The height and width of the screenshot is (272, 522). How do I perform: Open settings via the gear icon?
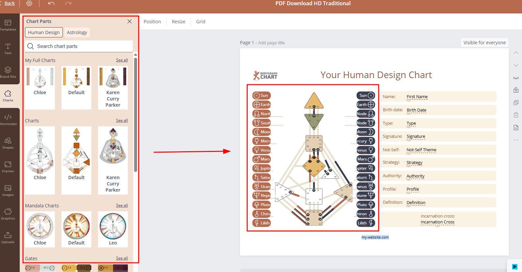click(x=29, y=3)
